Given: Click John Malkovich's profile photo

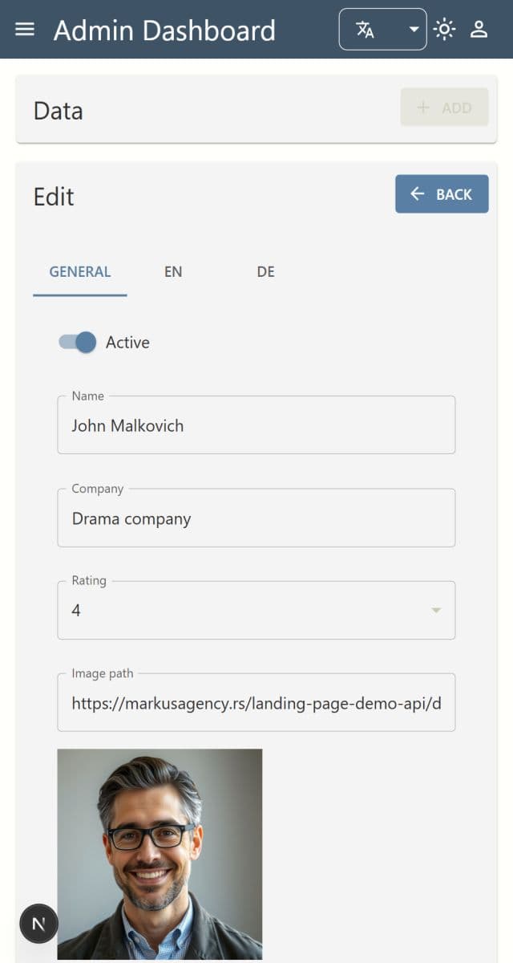Looking at the screenshot, I should click(x=160, y=855).
